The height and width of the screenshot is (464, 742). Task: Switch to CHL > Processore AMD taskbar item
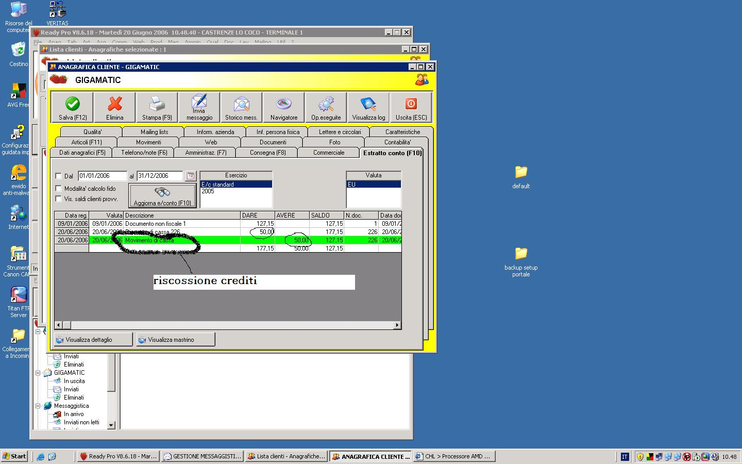454,456
